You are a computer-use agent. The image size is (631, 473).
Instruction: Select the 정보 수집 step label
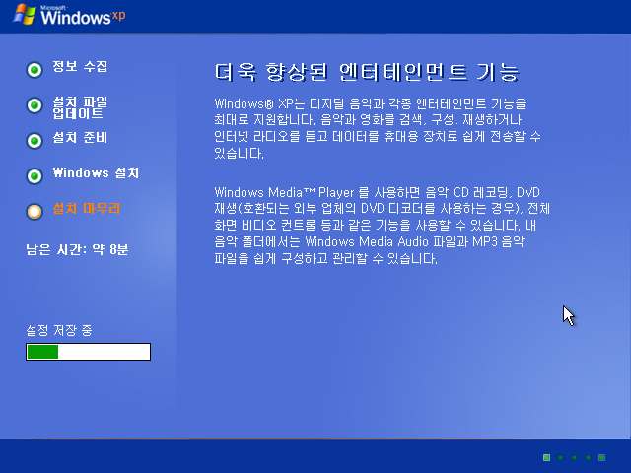(x=80, y=66)
